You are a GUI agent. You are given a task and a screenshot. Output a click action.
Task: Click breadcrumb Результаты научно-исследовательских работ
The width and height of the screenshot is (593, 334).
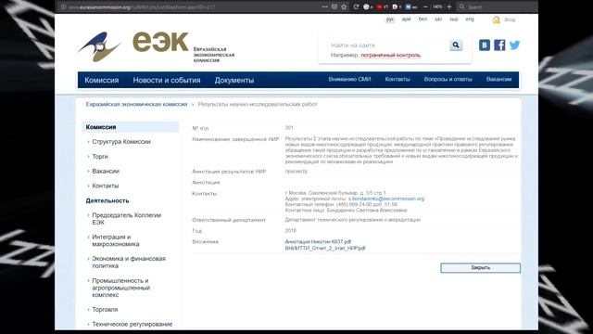pyautogui.click(x=258, y=104)
